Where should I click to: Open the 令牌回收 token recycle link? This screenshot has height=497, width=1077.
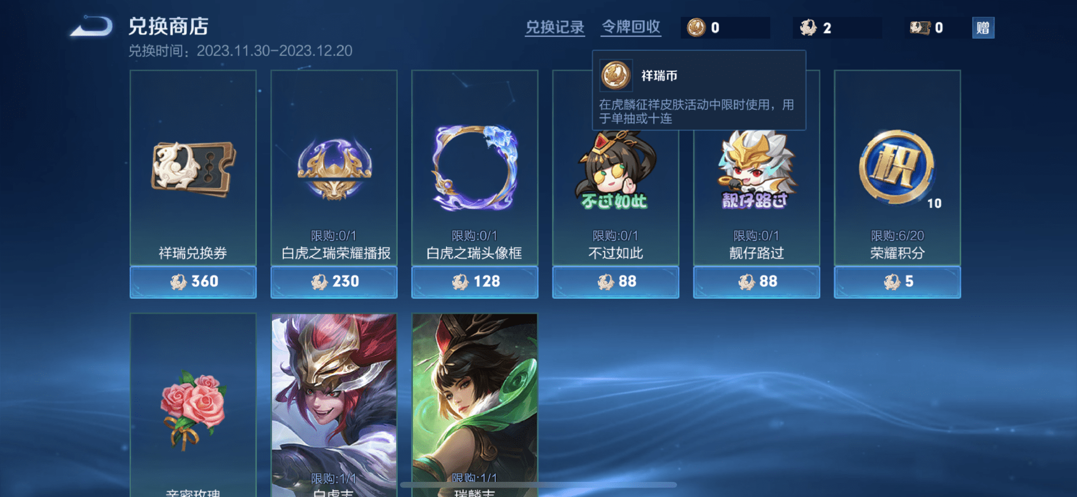(x=631, y=27)
